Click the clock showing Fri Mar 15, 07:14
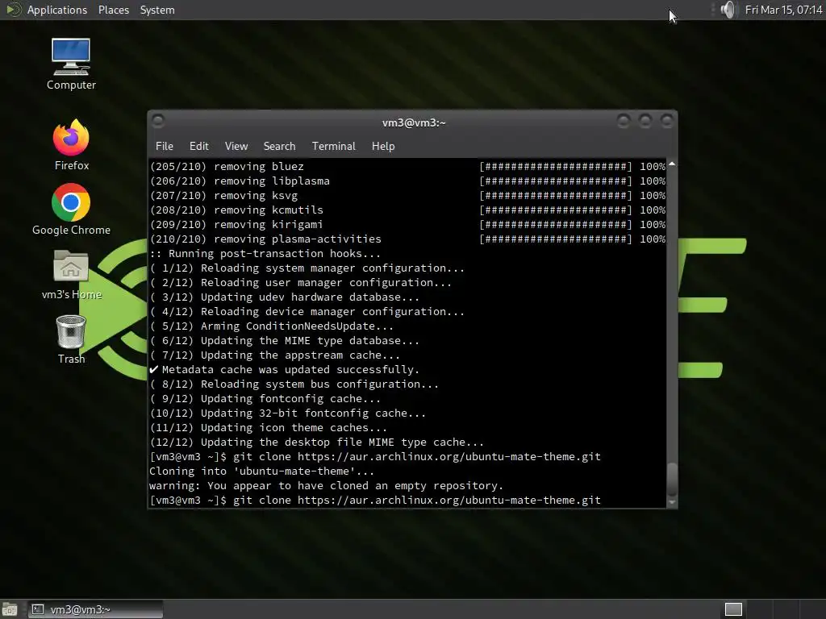The height and width of the screenshot is (619, 826). pos(783,10)
